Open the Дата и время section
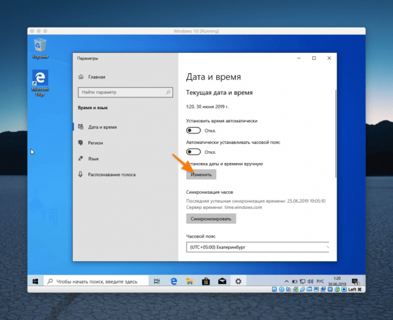The width and height of the screenshot is (393, 320). point(125,127)
